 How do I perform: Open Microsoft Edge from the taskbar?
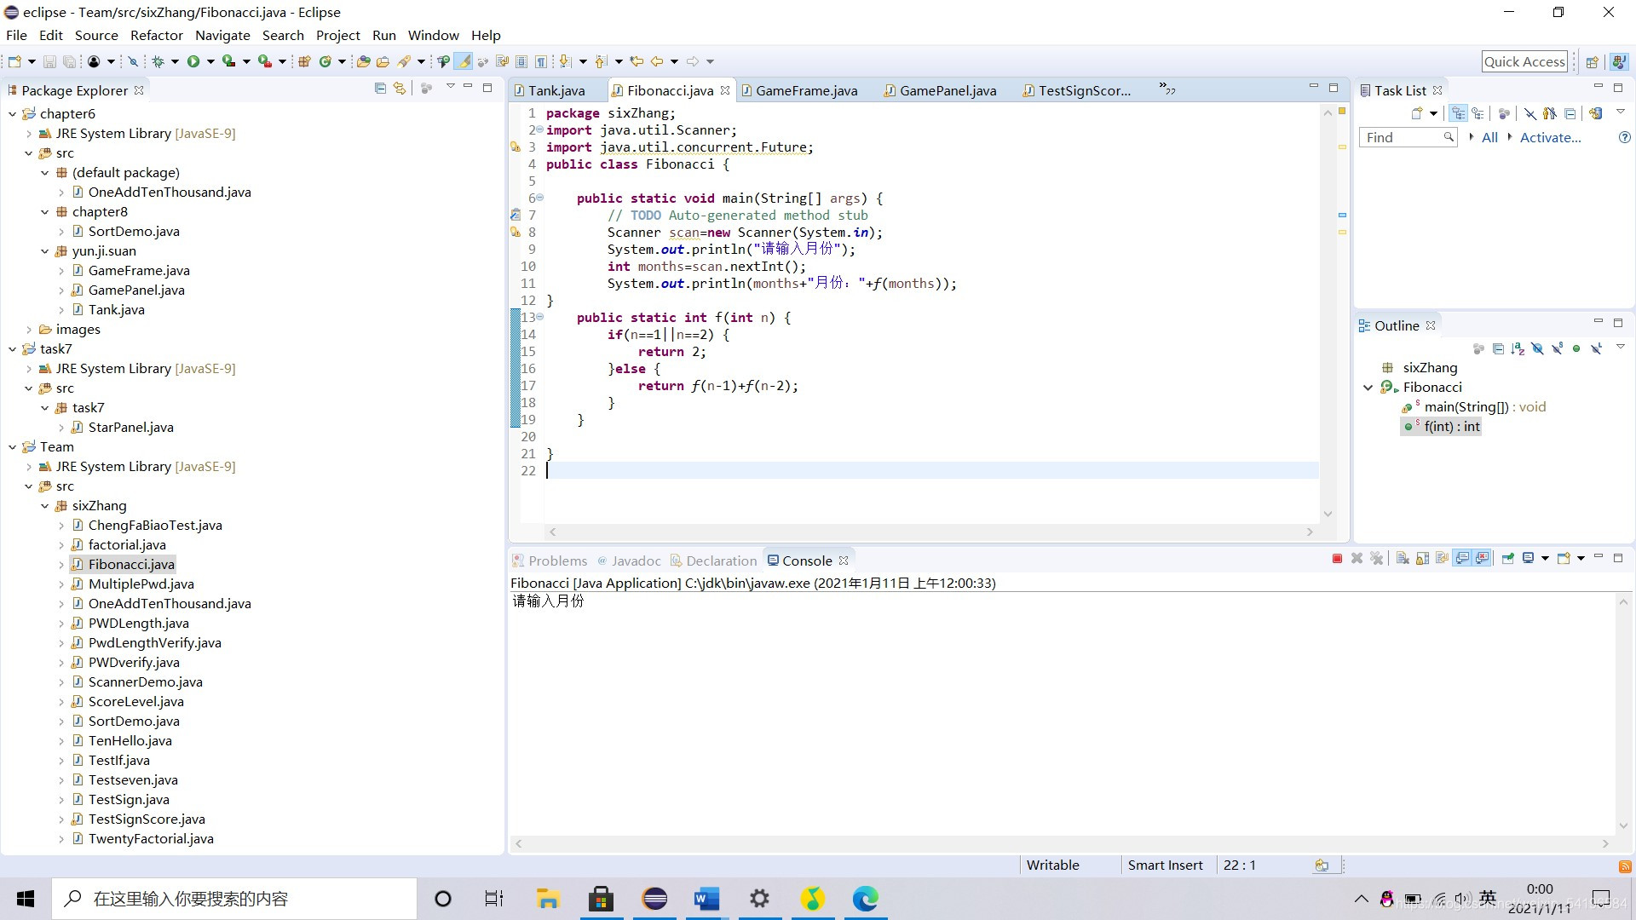865,899
